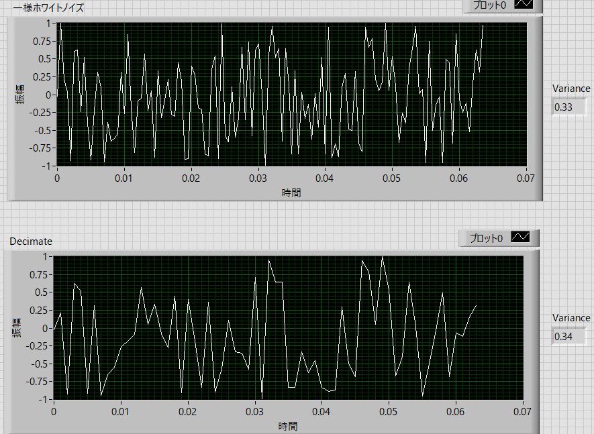Click the 時間 x-axis label under the upper graph
594x434 pixels.
291,193
